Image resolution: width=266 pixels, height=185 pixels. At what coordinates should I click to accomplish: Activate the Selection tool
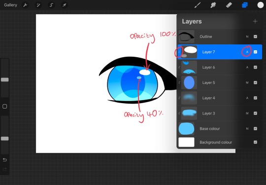[x=51, y=5]
